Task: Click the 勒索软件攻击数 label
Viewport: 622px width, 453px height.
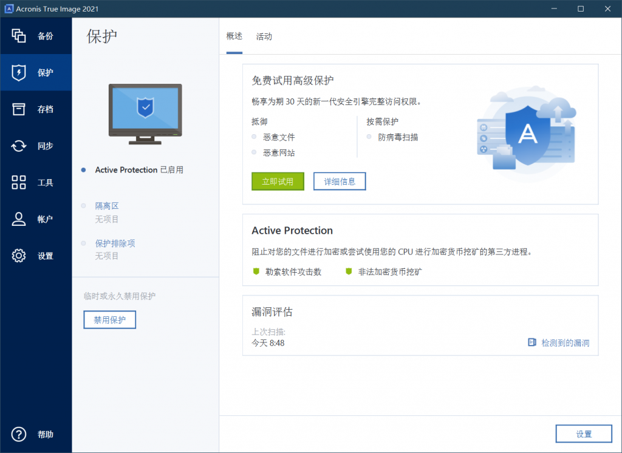Action: (293, 271)
